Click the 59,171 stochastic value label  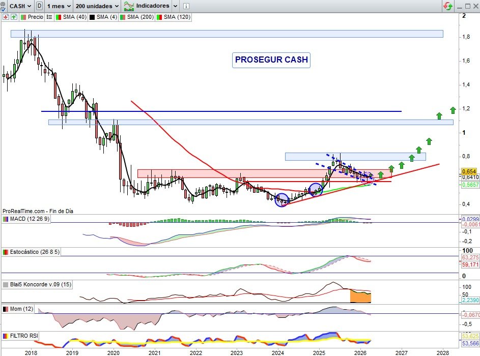coord(470,264)
